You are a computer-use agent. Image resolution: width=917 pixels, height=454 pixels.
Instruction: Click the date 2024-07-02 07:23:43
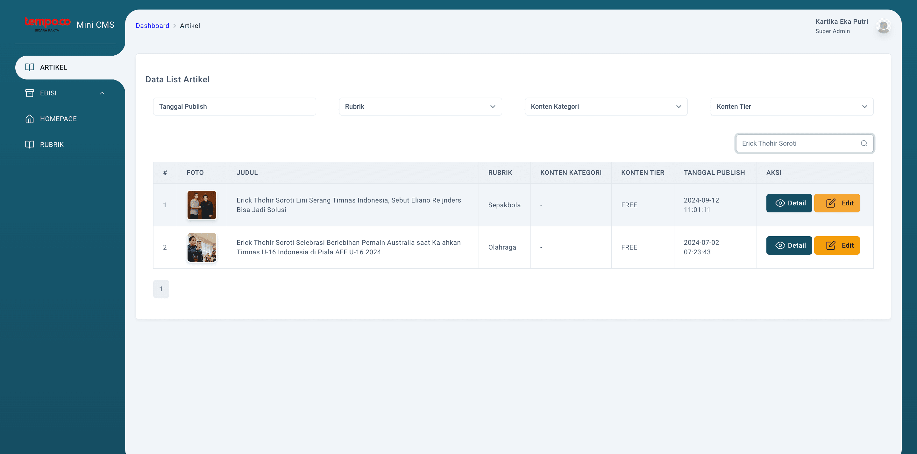(x=701, y=247)
